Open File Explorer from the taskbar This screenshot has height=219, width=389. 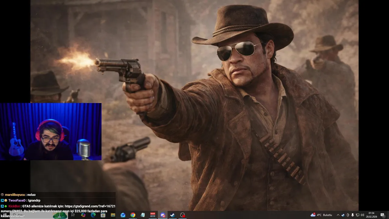click(x=113, y=215)
